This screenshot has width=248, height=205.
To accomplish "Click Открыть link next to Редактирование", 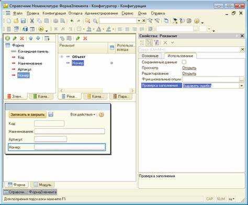I will point(189,73).
